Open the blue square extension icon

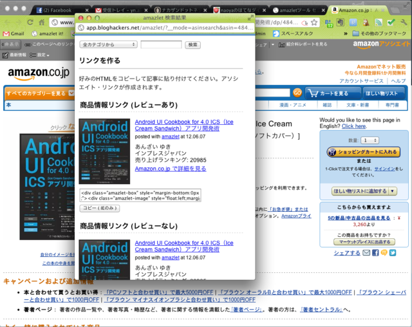[x=353, y=23]
